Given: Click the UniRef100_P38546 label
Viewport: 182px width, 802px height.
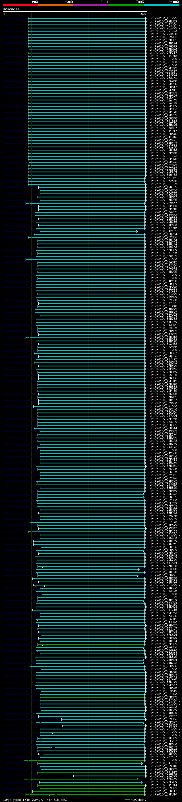Looking at the screenshot, I should click(x=163, y=134).
